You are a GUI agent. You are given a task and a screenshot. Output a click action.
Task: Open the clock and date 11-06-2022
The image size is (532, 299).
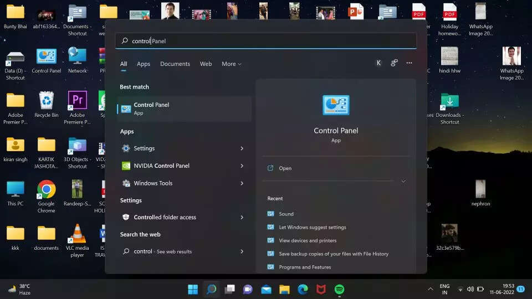coord(502,289)
